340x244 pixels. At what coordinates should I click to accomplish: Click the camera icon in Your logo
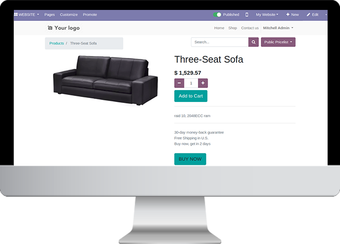tap(50, 28)
